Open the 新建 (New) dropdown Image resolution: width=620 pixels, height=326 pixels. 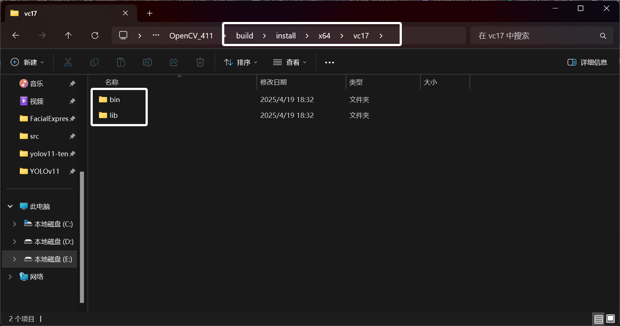click(x=27, y=62)
